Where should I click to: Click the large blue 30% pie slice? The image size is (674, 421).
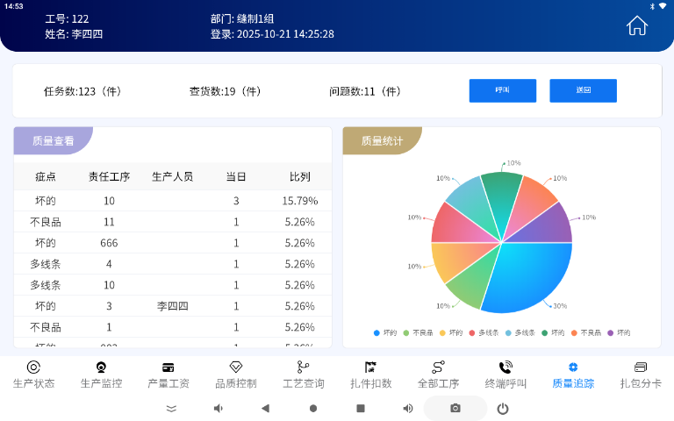click(x=527, y=276)
